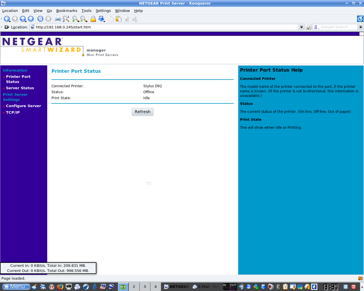The image size is (364, 291).
Task: Open the Home page icon
Action: click(31, 19)
